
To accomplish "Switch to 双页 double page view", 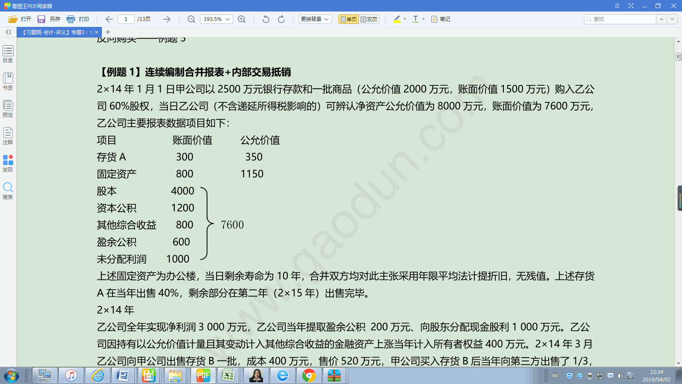I will (369, 19).
